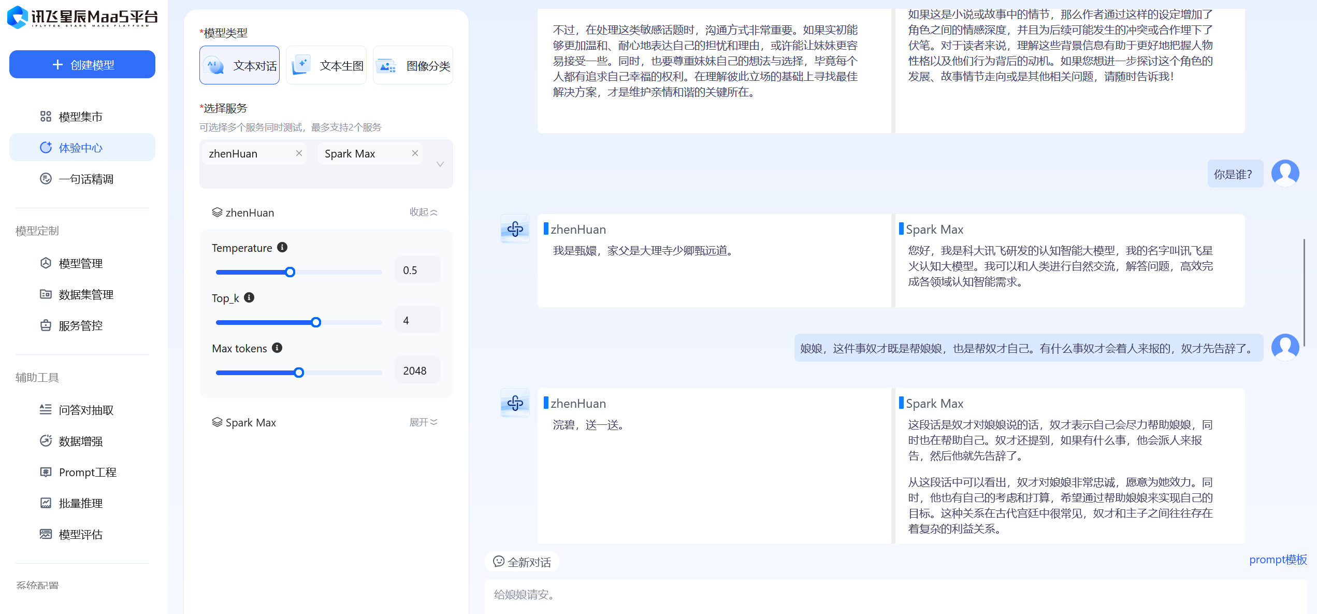Image resolution: width=1317 pixels, height=614 pixels.
Task: Click the Max tokens info icon
Action: click(x=277, y=348)
